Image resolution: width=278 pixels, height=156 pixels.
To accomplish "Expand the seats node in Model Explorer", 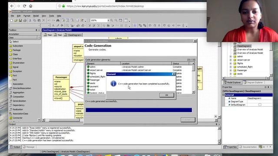I will pyautogui.click(x=231, y=74).
